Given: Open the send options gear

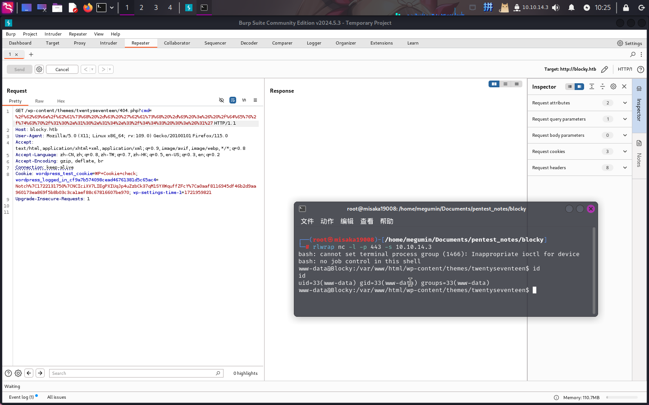Looking at the screenshot, I should click(x=39, y=69).
